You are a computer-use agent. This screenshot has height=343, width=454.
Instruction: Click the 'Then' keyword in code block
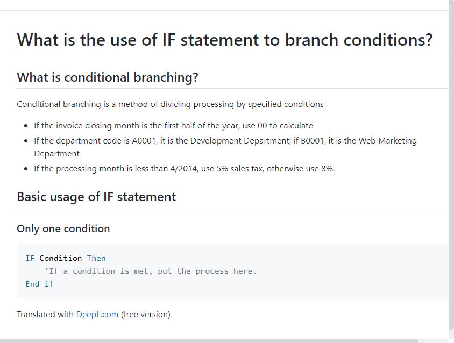[x=96, y=258]
